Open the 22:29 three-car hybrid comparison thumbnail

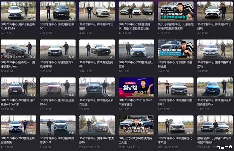click(x=136, y=11)
